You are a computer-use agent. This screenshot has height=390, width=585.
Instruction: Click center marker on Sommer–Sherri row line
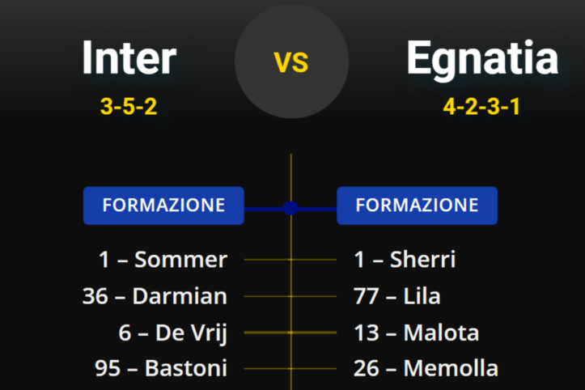291,260
